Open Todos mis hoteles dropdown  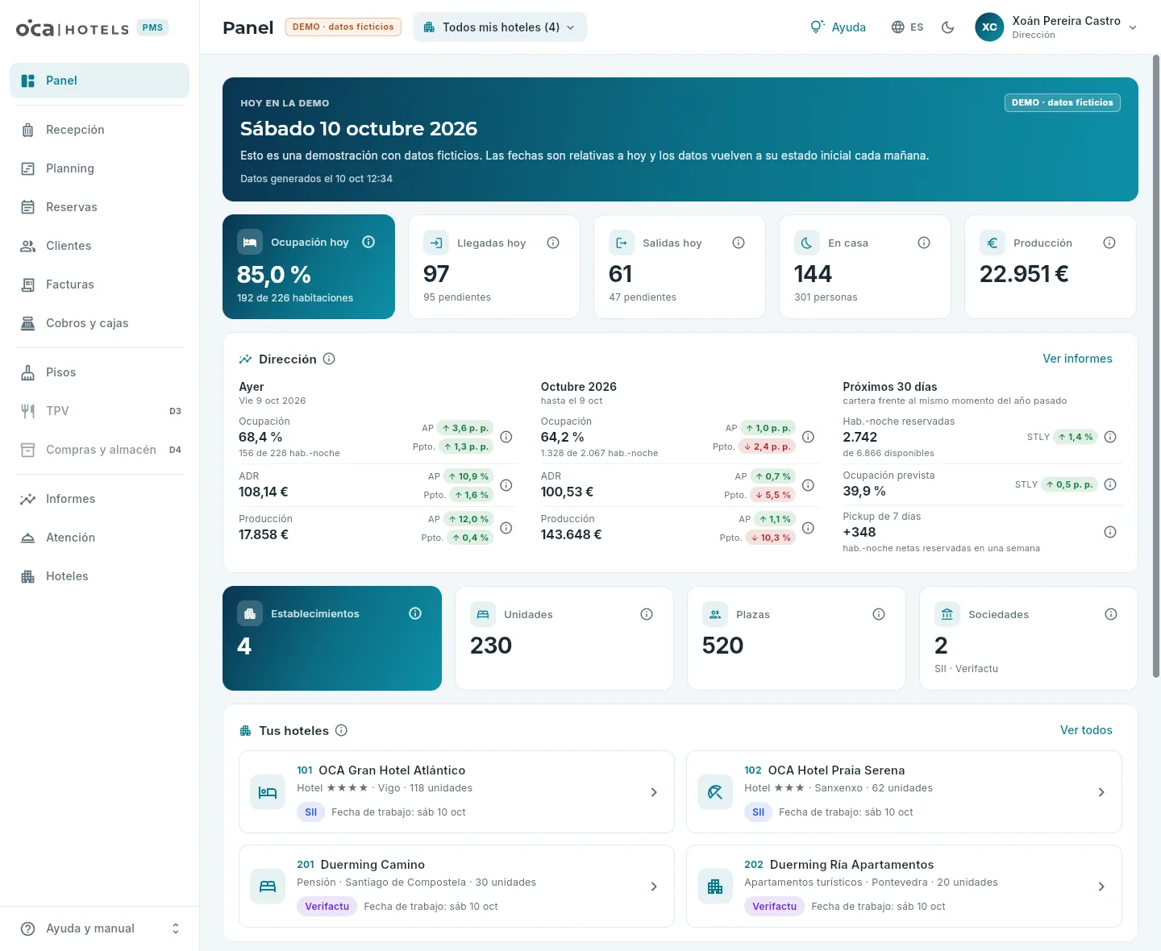click(x=500, y=27)
